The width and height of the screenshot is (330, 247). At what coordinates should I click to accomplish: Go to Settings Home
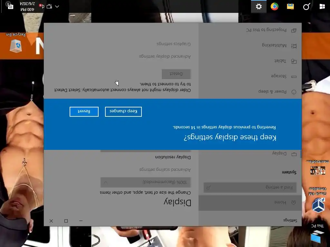250,203
